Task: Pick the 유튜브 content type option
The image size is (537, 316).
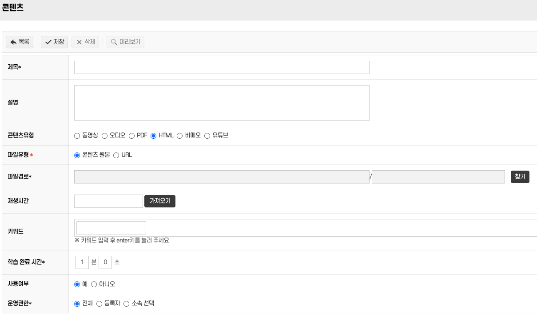Action: 207,136
